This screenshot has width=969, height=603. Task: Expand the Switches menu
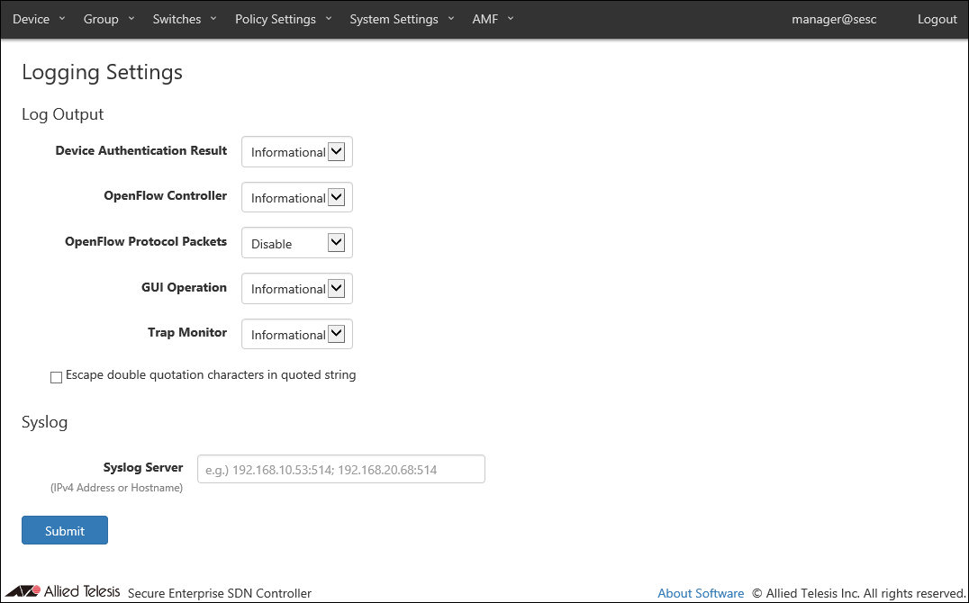pyautogui.click(x=185, y=19)
